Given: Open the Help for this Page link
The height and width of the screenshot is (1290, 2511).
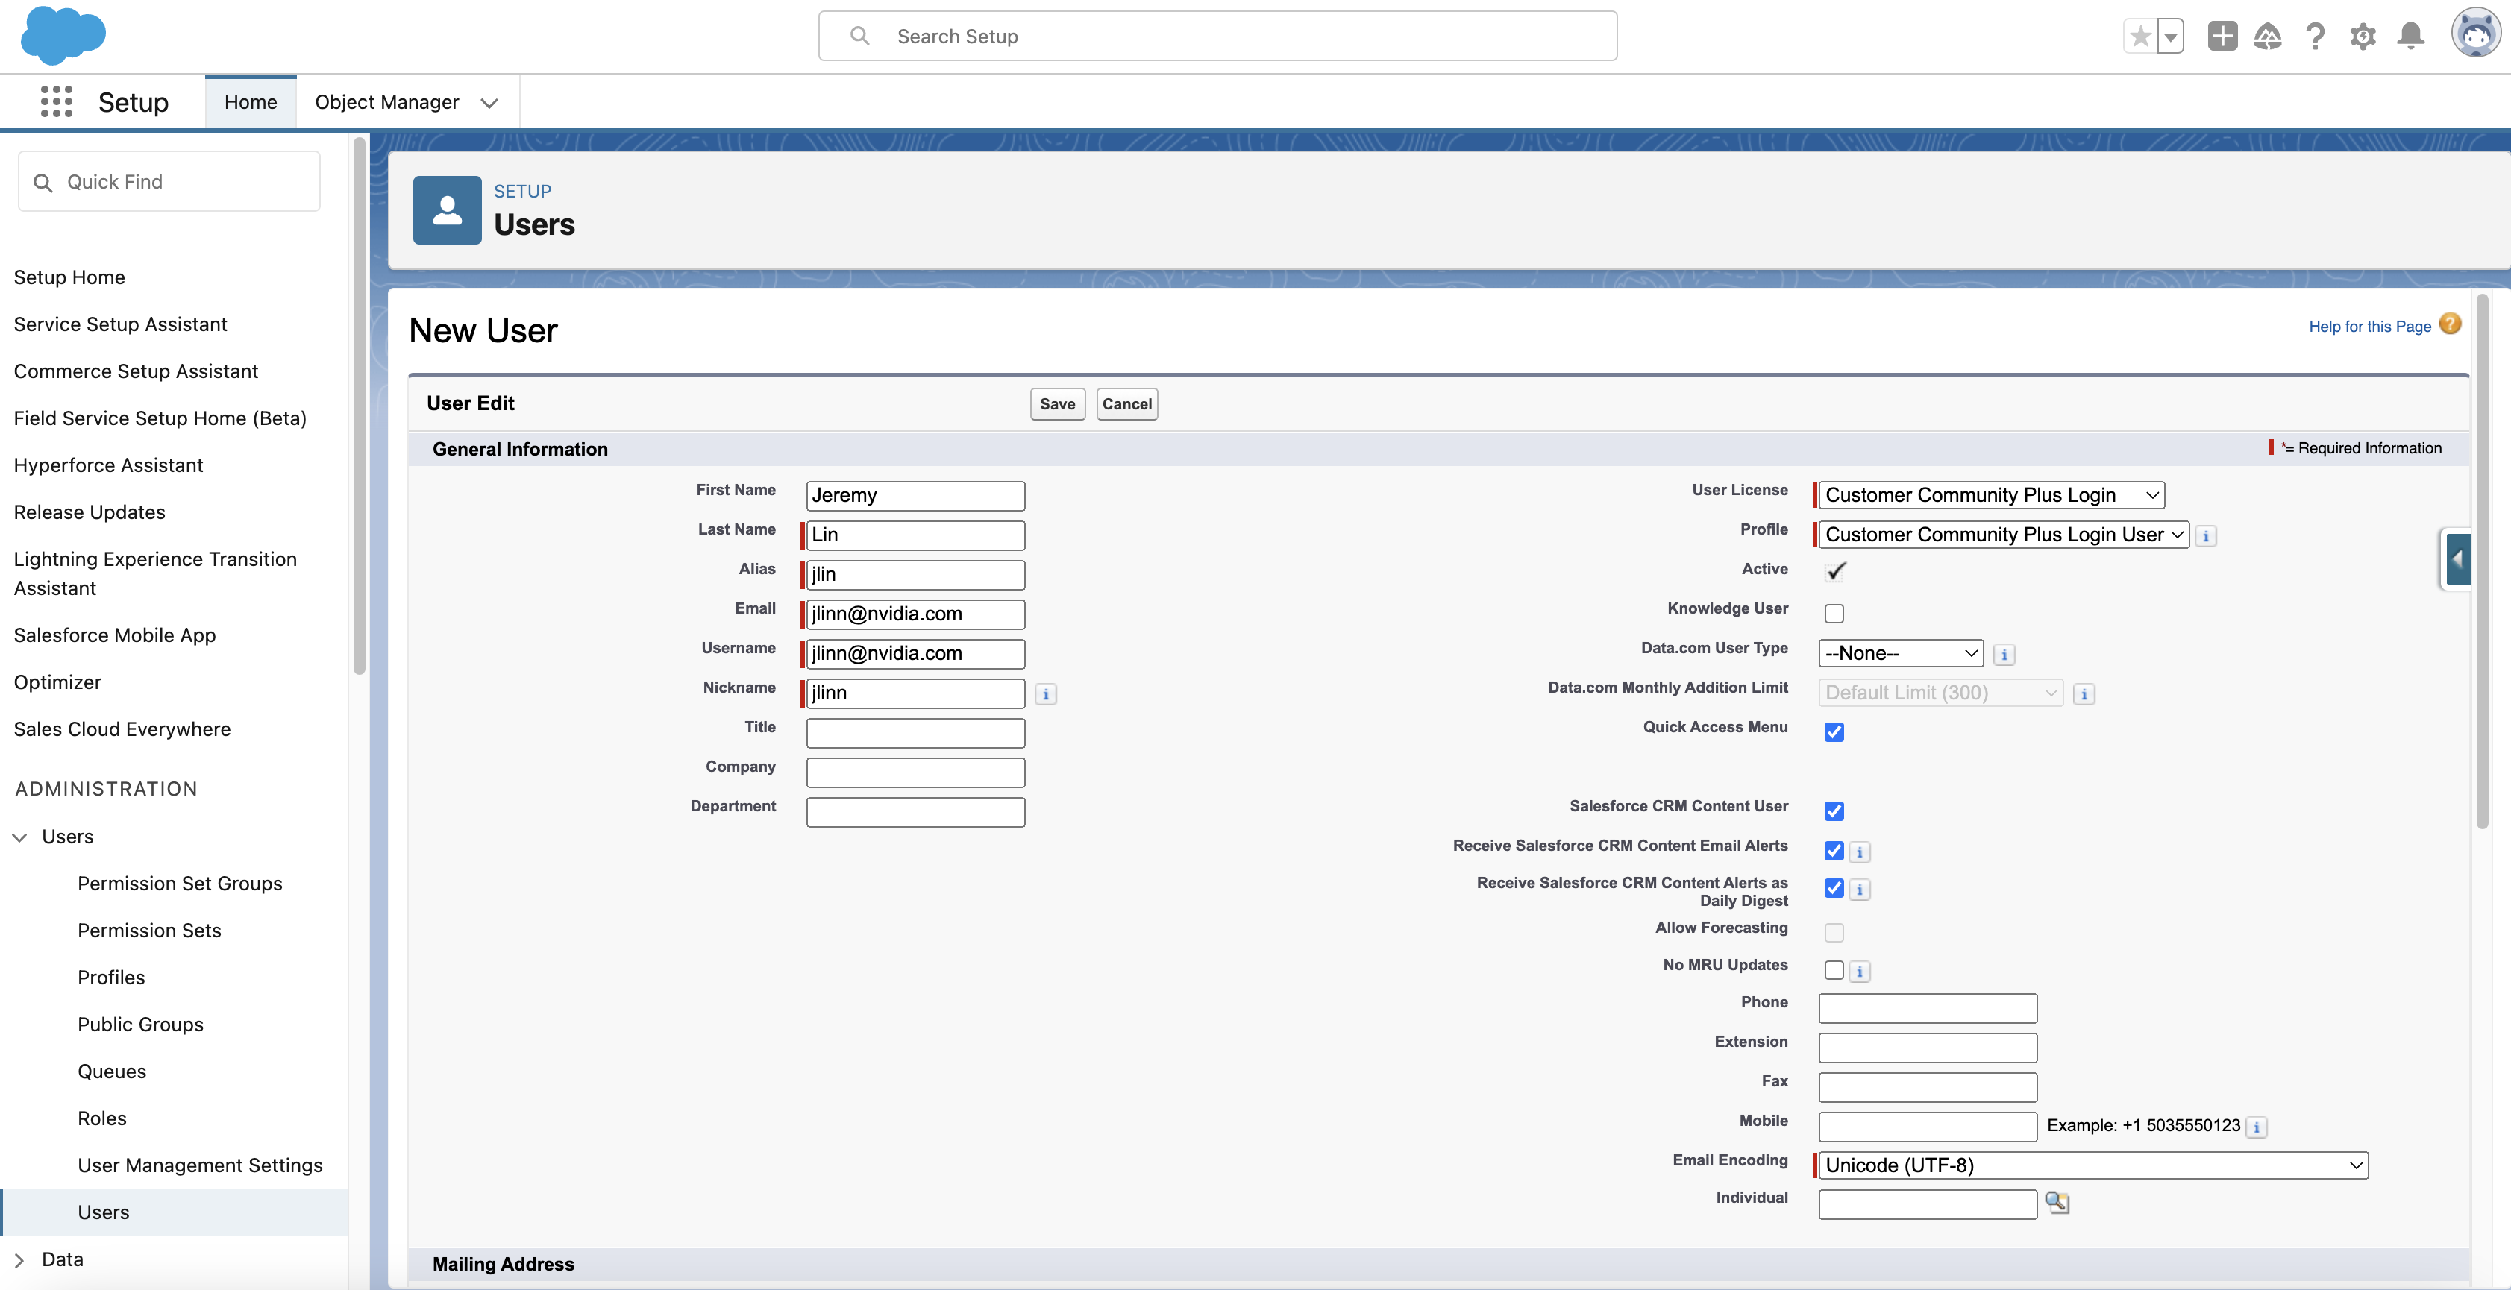Looking at the screenshot, I should tap(2370, 327).
